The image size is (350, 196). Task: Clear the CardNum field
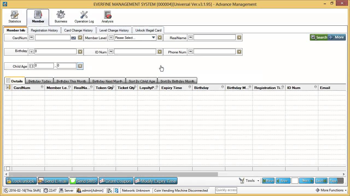(x=80, y=38)
